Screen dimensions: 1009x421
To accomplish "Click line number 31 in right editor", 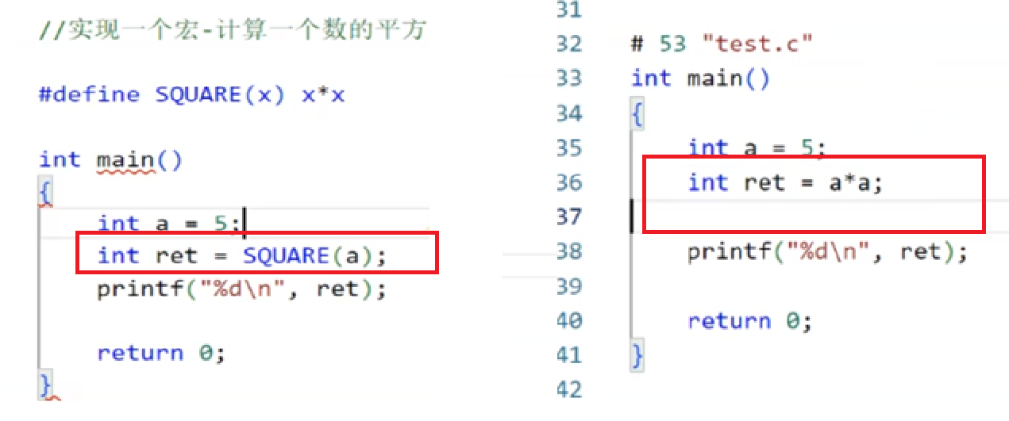I will pos(568,10).
